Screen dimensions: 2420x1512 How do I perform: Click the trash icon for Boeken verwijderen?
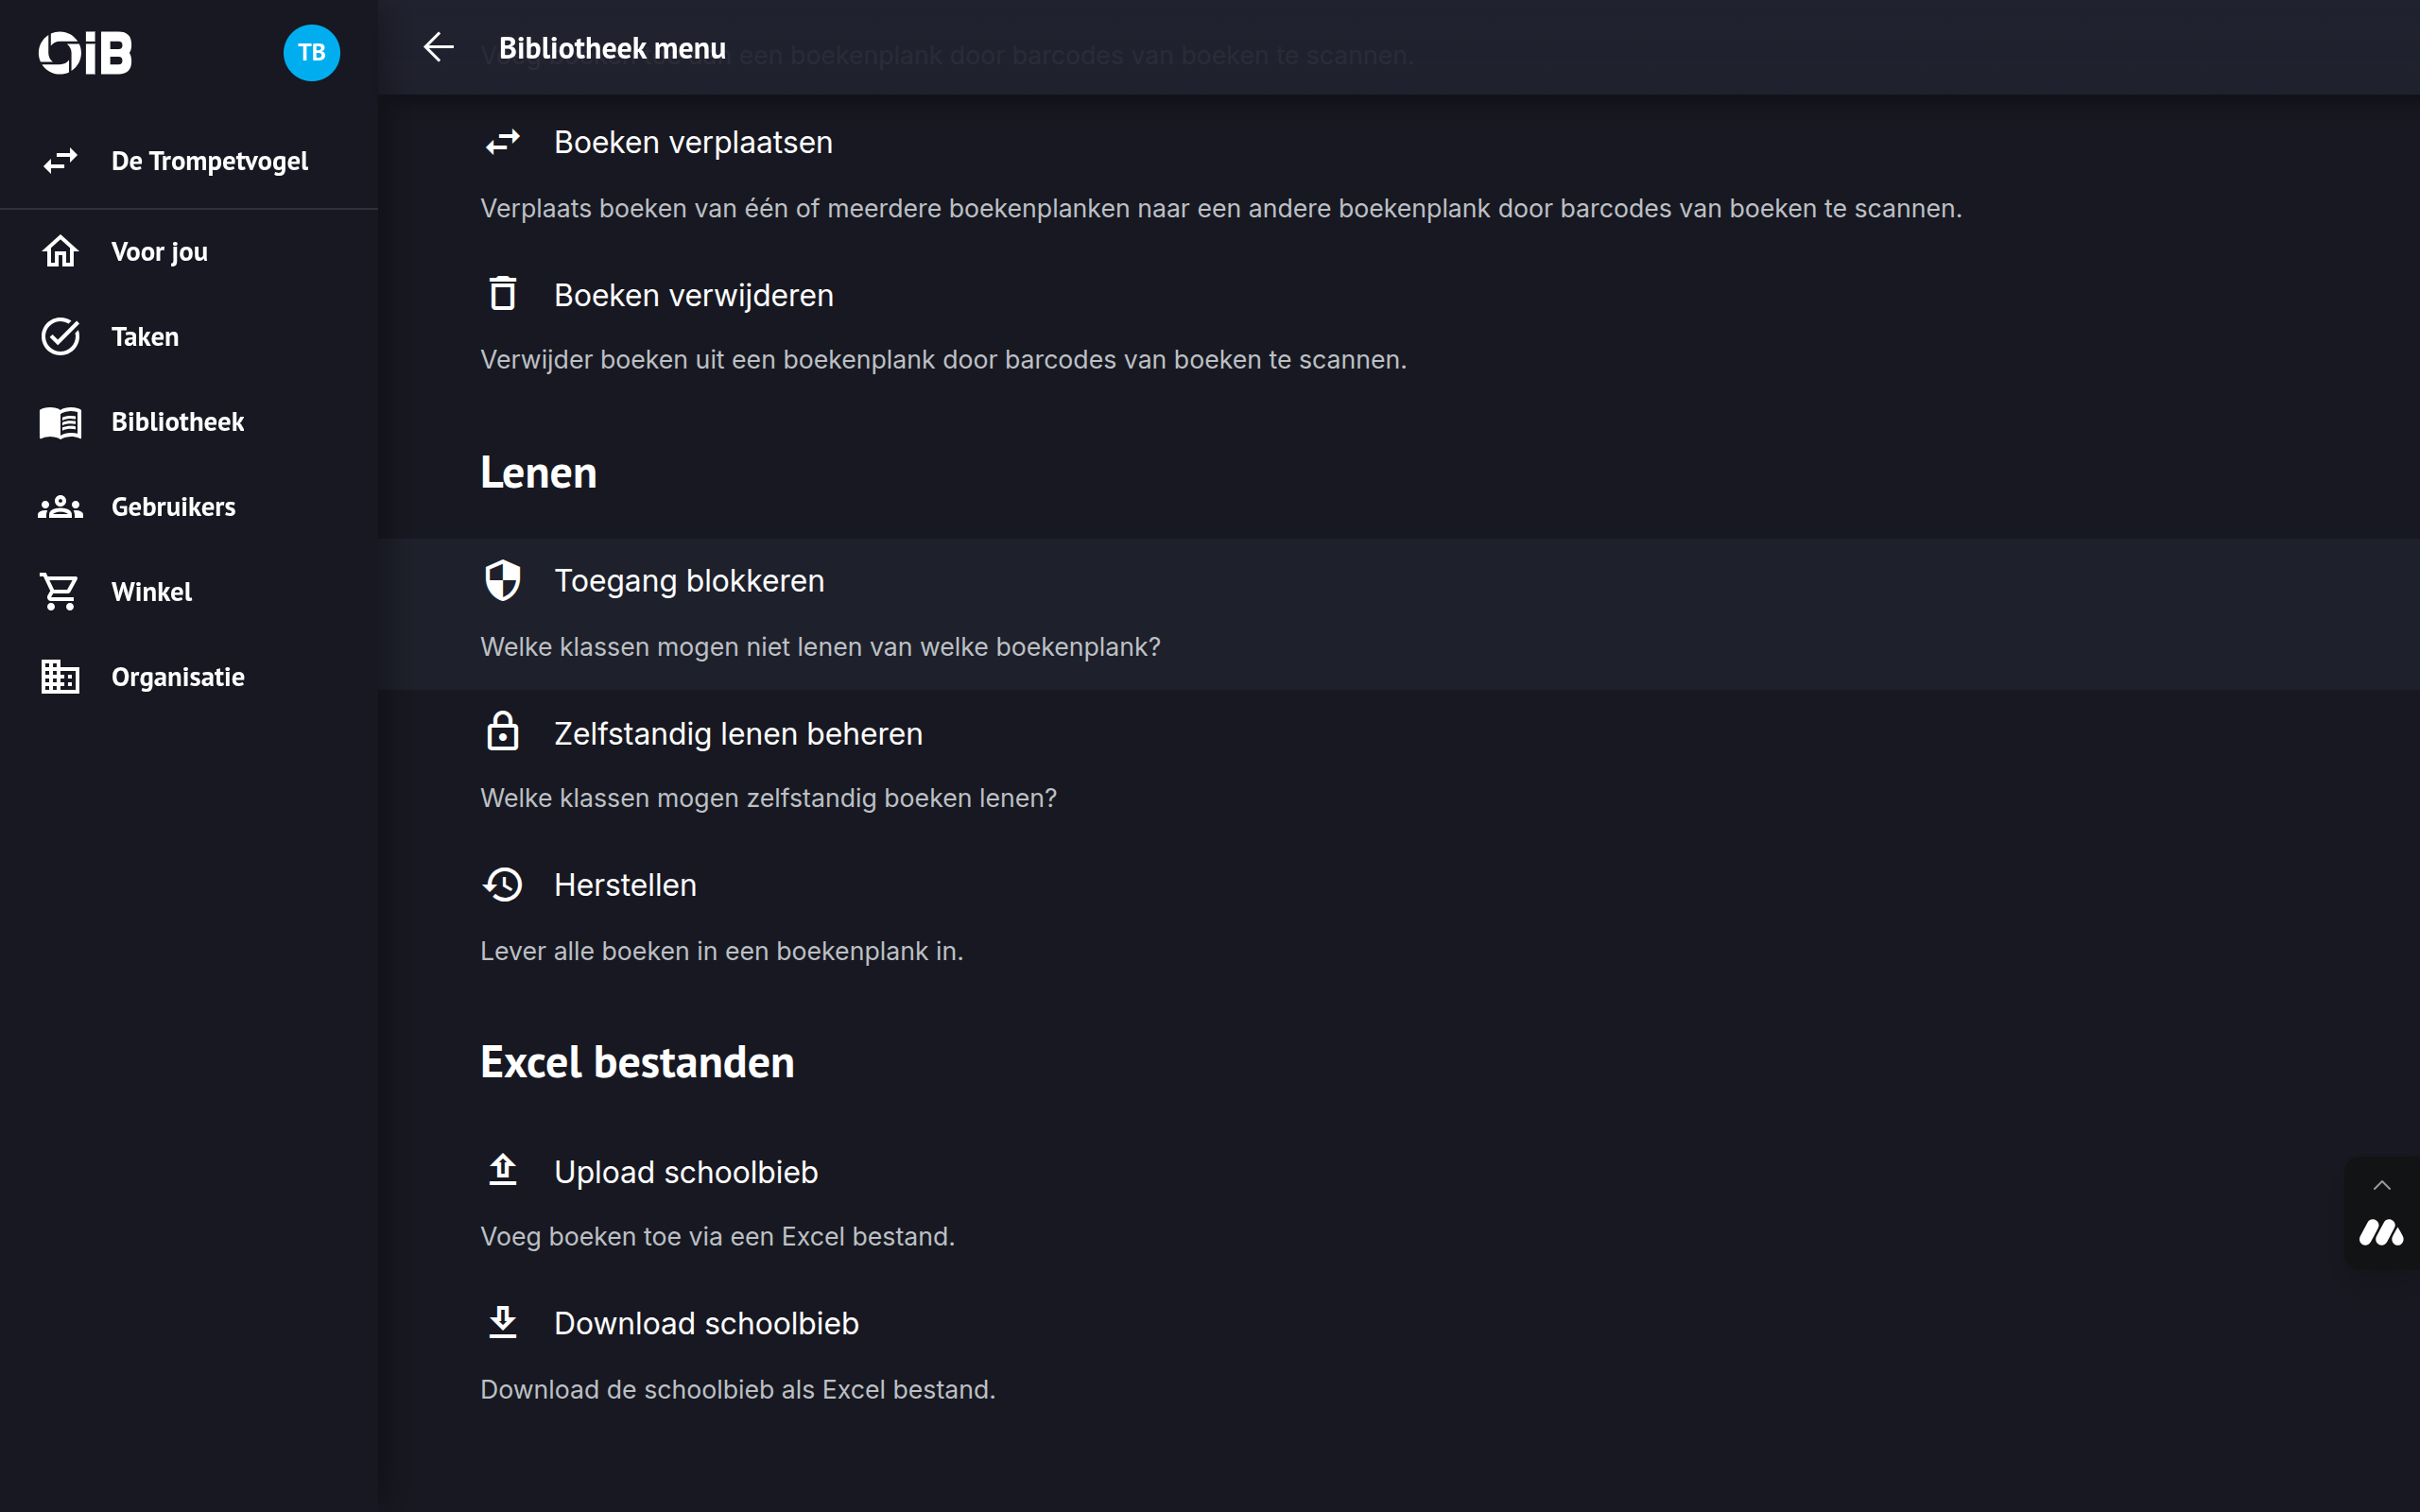click(503, 295)
